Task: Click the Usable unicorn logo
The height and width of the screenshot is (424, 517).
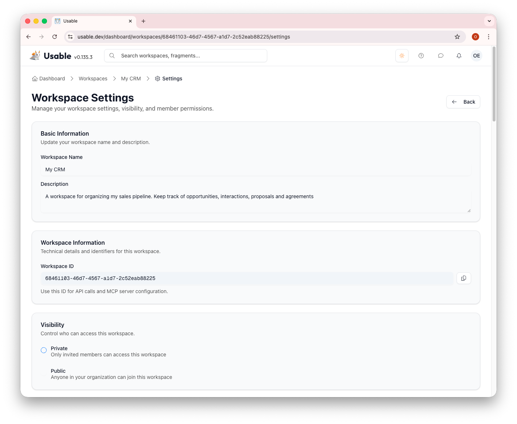Action: [35, 55]
